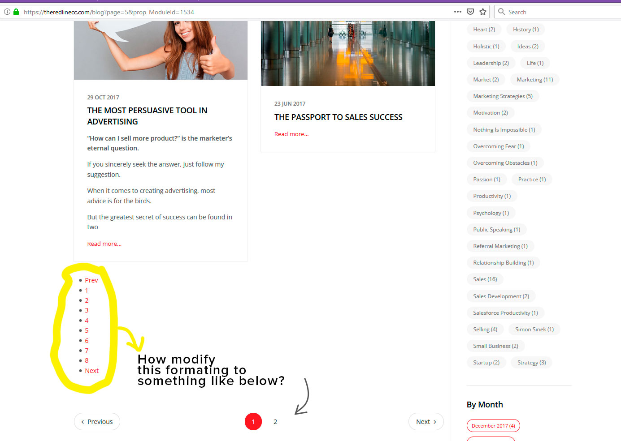621x441 pixels.
Task: Filter by Heart (2) tag
Action: (x=484, y=30)
